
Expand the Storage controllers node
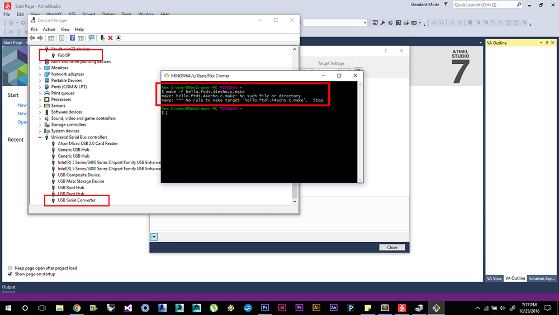tap(40, 125)
